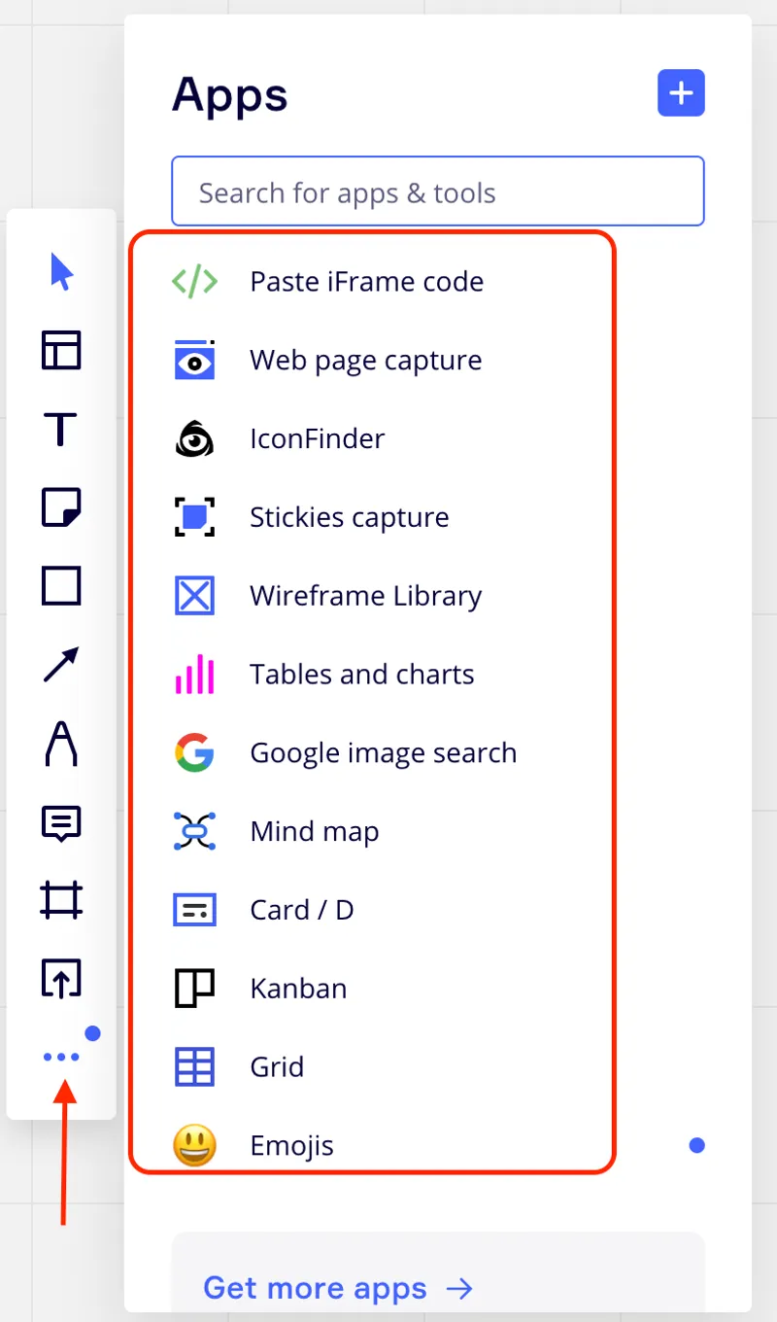
Task: Open Google image search app
Action: point(383,753)
